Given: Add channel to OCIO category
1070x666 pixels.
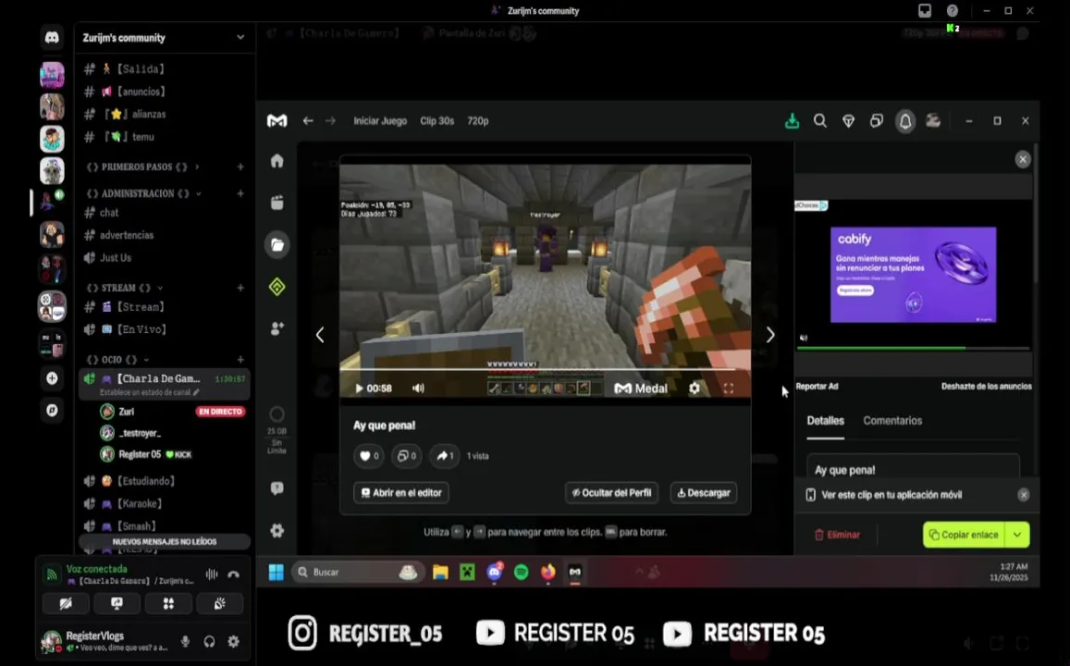Looking at the screenshot, I should 240,360.
